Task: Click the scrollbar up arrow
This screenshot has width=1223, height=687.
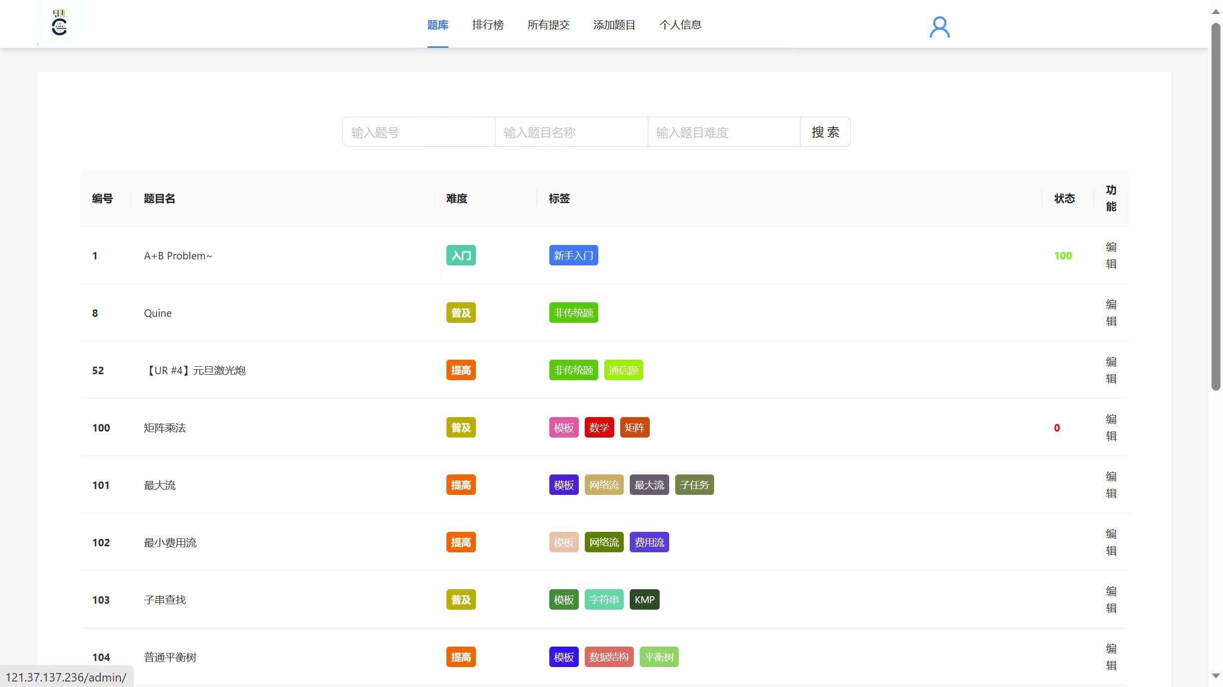Action: point(1216,11)
